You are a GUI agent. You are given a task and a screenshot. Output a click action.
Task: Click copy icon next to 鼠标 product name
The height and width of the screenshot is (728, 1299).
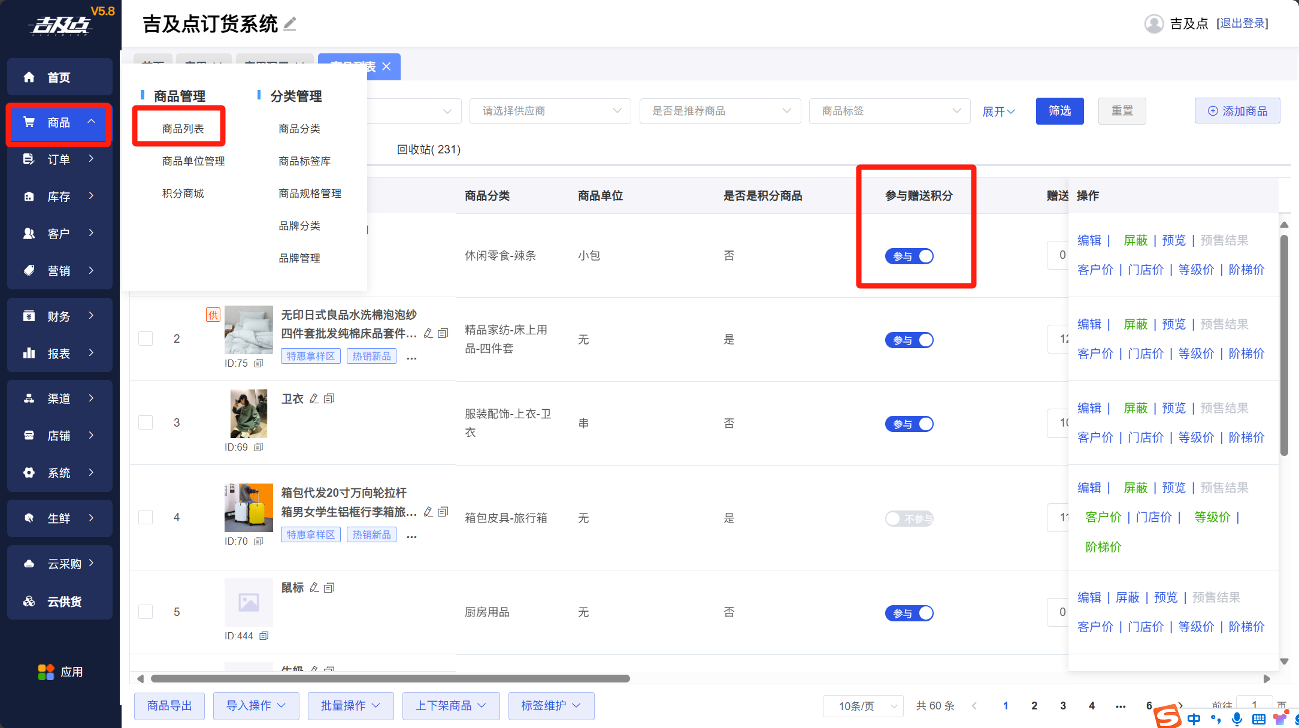tap(329, 588)
